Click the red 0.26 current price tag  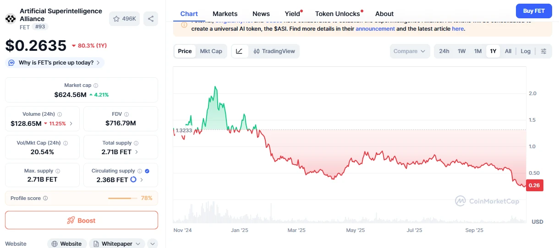coord(535,185)
